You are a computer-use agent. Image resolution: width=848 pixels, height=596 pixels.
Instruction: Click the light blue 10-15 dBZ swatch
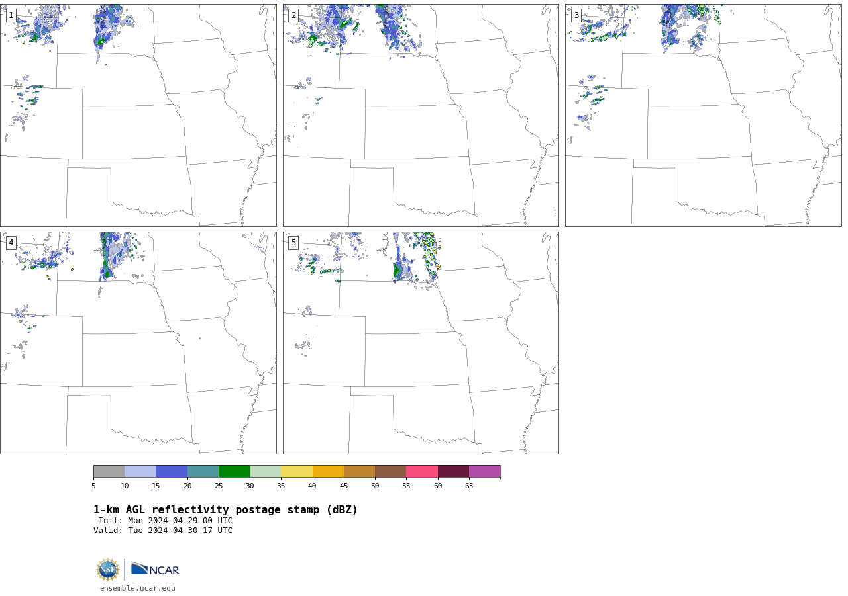pos(140,472)
